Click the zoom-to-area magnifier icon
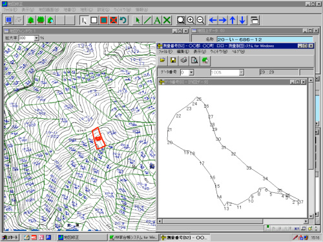 (x=181, y=20)
